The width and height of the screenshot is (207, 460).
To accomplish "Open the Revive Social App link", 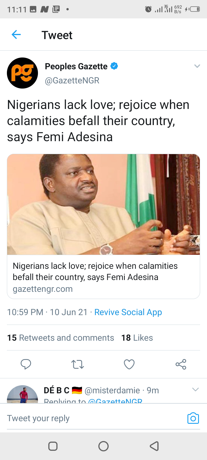I will click(x=128, y=312).
